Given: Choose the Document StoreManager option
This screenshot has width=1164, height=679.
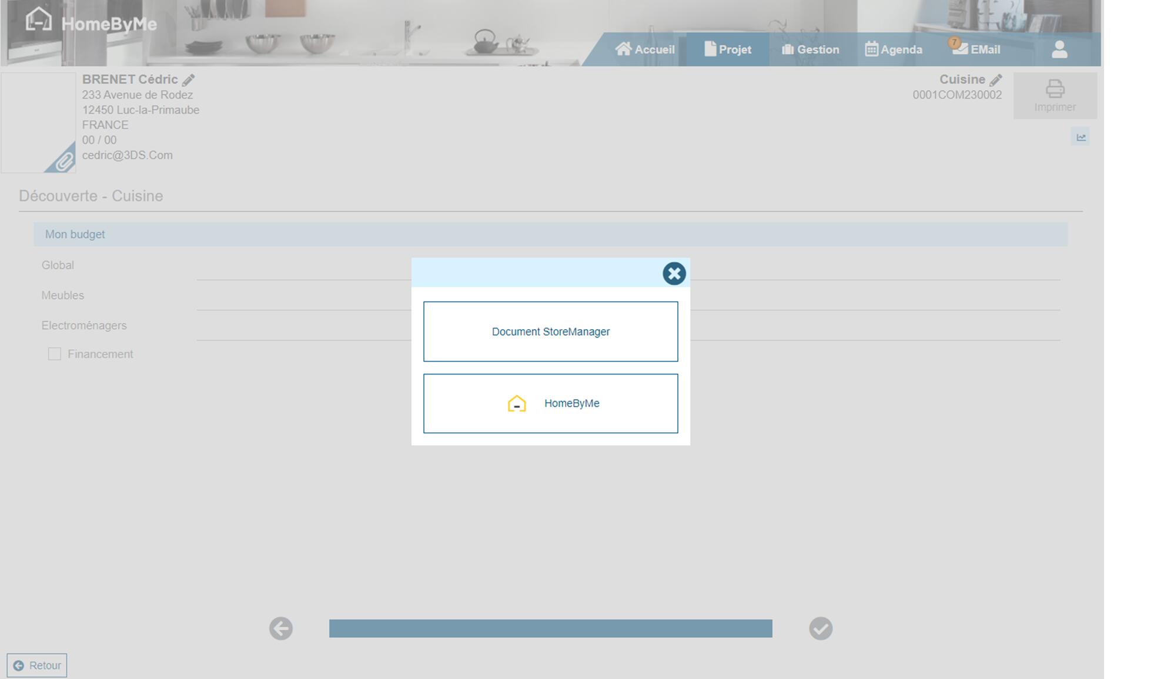Looking at the screenshot, I should click(x=550, y=332).
